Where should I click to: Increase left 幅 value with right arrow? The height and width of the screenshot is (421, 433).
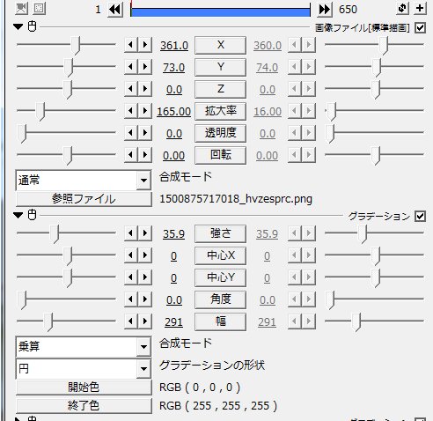point(145,321)
